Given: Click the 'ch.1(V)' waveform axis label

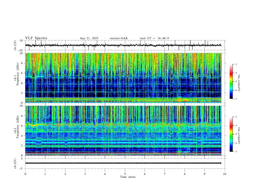Looking at the screenshot, I should (x=15, y=45).
